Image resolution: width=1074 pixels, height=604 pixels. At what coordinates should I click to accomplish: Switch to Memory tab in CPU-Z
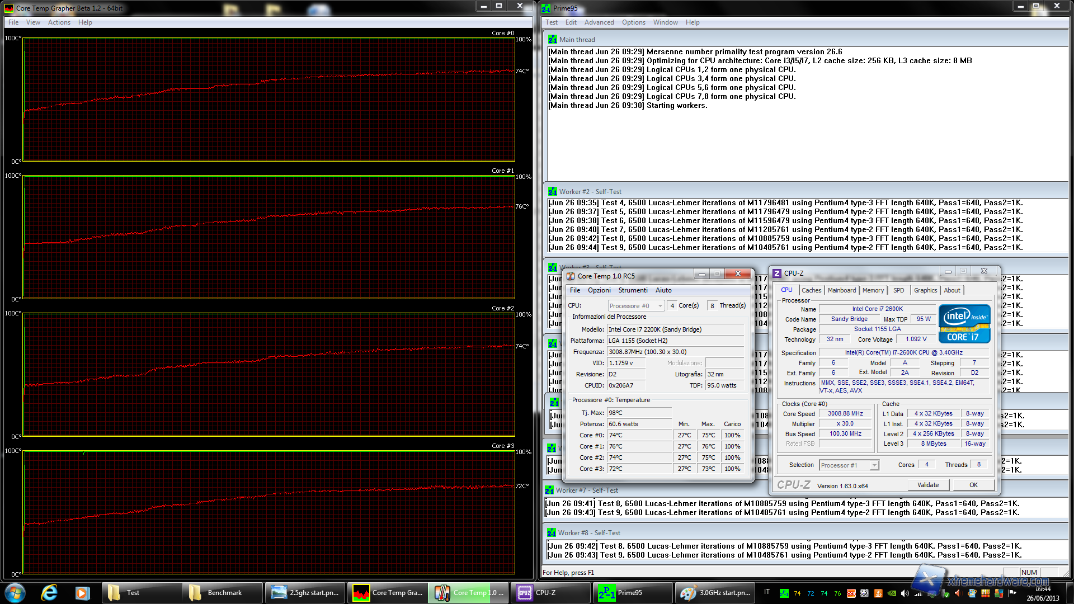click(873, 290)
